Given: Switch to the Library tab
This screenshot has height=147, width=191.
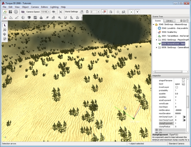Looking at the screenshot, I should (x=169, y=20).
